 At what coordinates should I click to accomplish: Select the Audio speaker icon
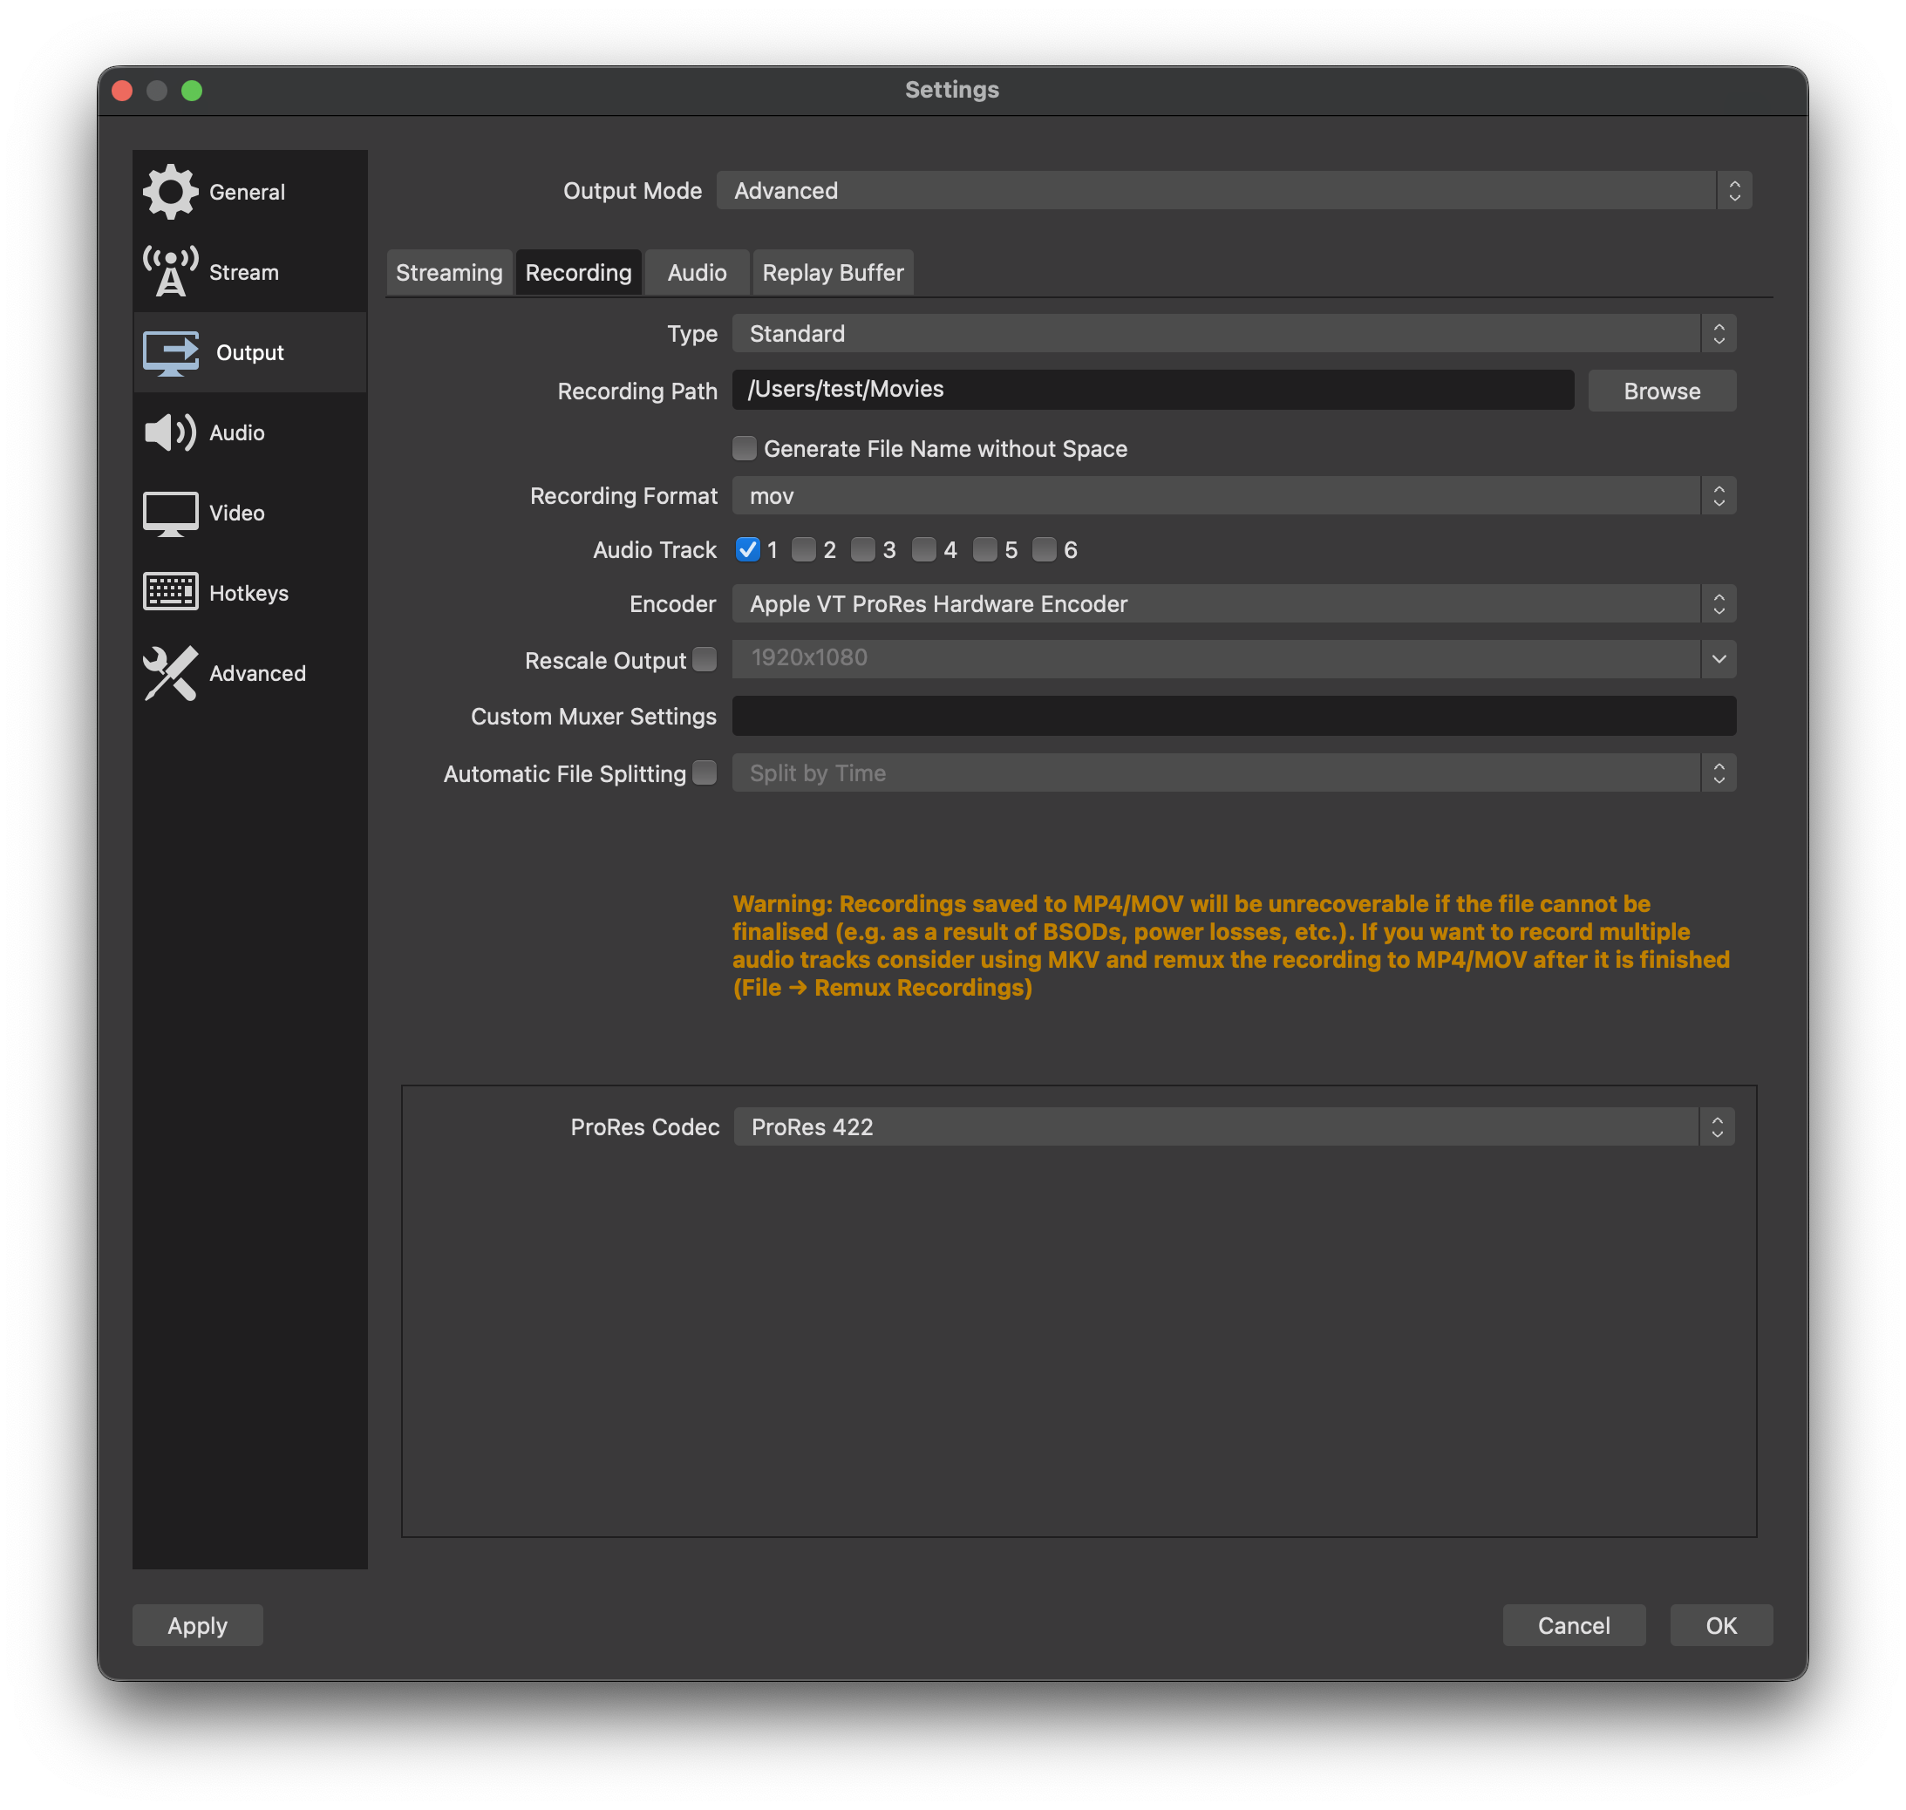point(170,432)
